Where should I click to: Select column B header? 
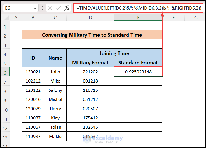tap(33, 18)
